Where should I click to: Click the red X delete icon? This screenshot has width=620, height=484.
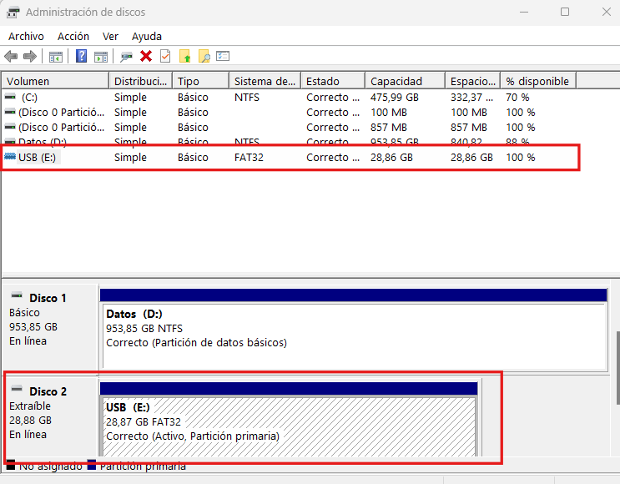[x=146, y=56]
